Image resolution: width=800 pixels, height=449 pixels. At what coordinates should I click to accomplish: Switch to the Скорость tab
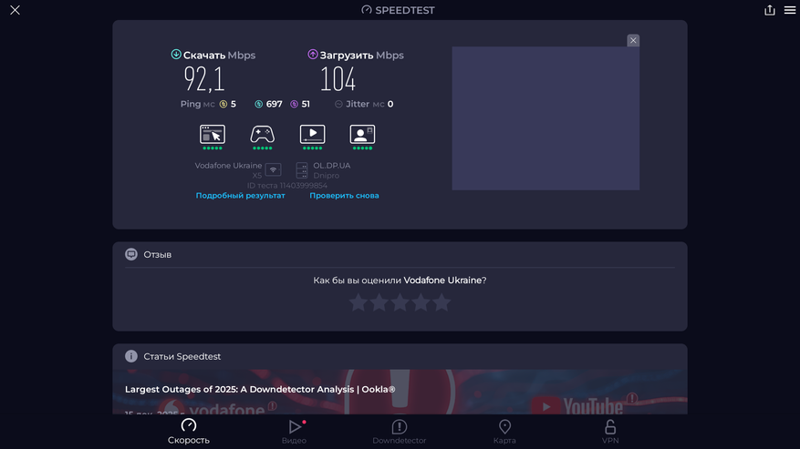[189, 431]
